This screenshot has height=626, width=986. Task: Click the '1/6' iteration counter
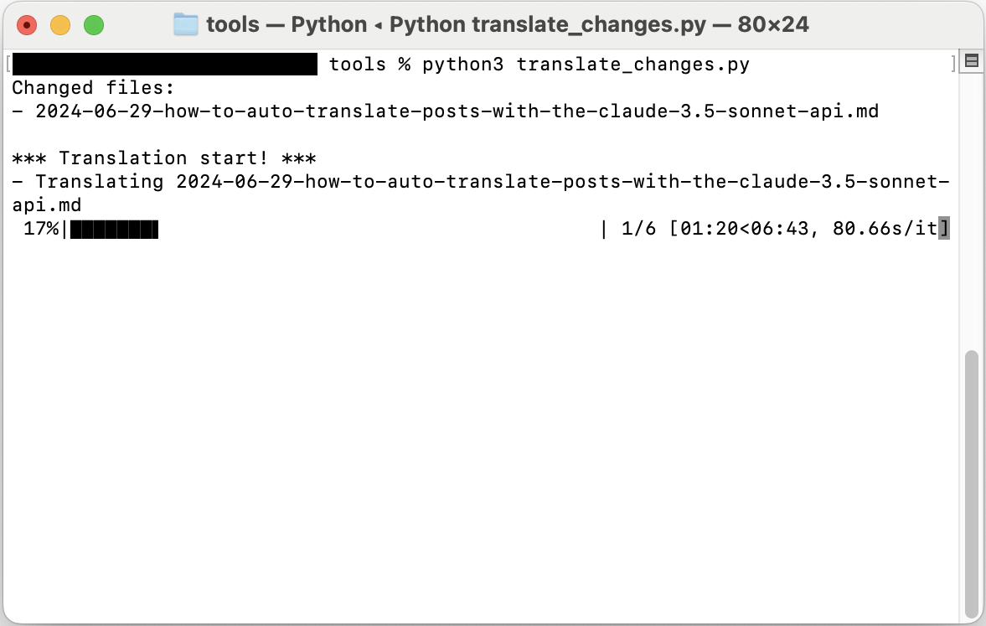pyautogui.click(x=638, y=229)
